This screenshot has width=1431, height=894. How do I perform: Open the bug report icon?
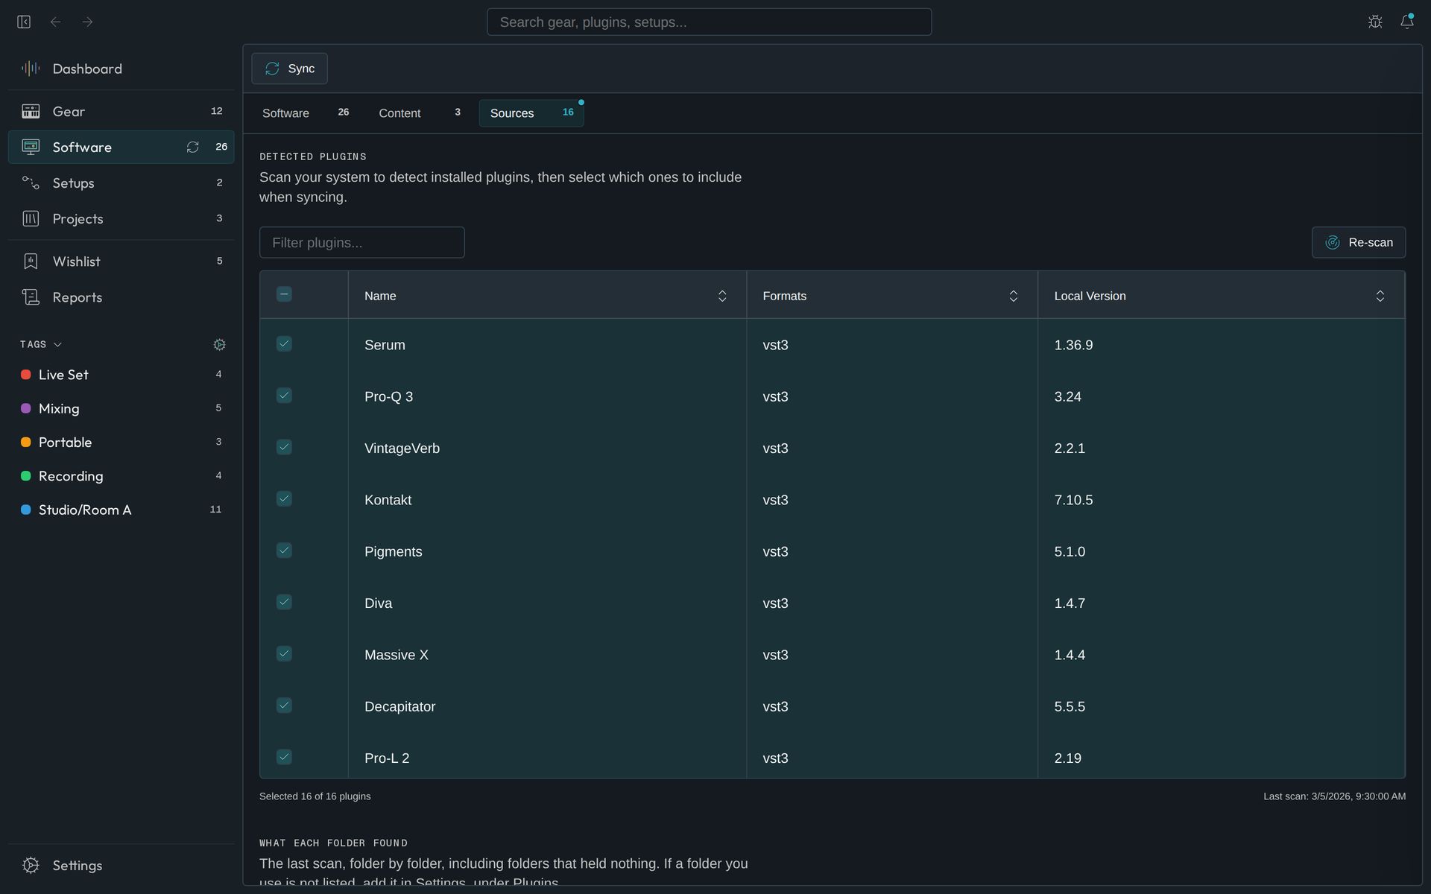[x=1375, y=22]
